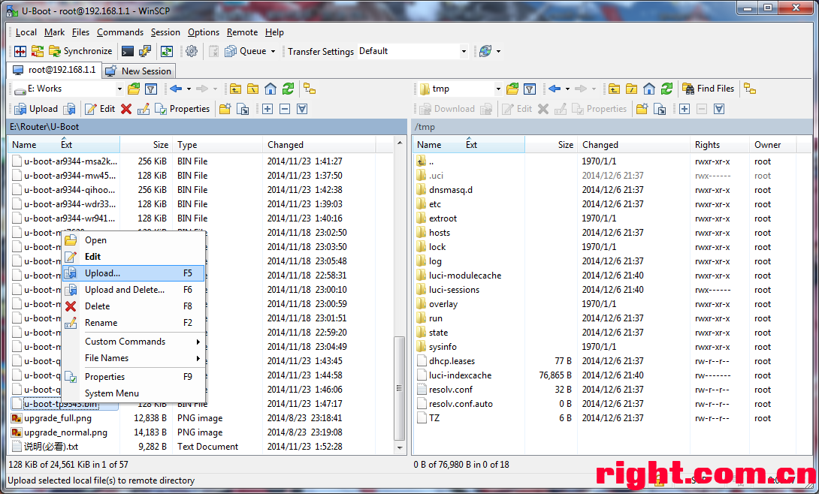Open Preferences via the gear icon
This screenshot has height=494, width=819.
pos(192,51)
